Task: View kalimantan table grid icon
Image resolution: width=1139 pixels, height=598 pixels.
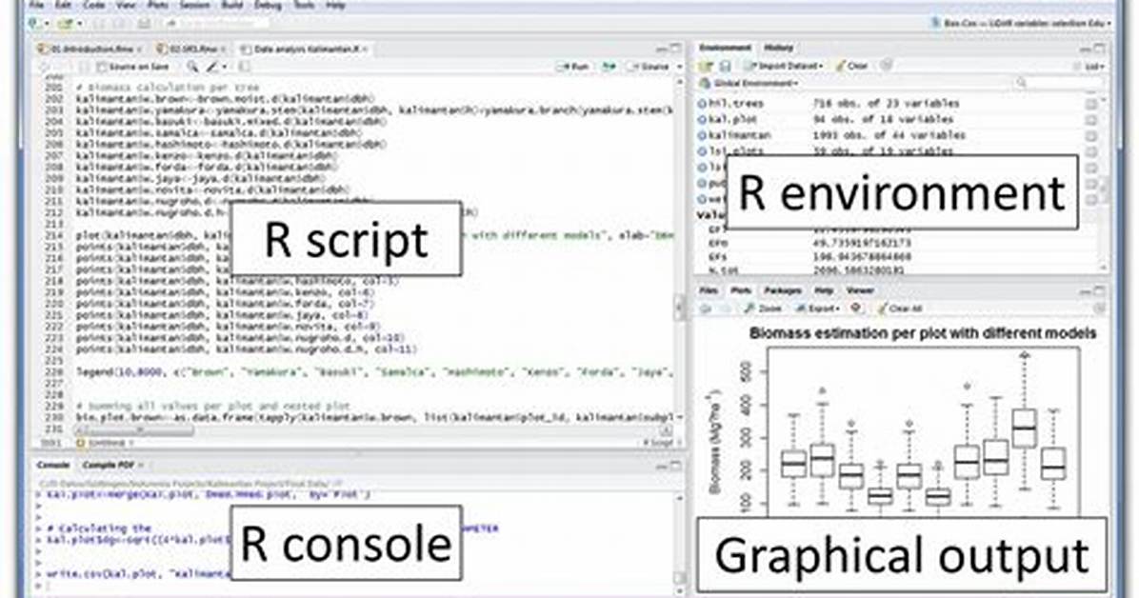Action: coord(1091,136)
